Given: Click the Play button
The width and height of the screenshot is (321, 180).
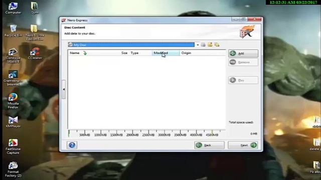Looking at the screenshot, I should (243, 80).
